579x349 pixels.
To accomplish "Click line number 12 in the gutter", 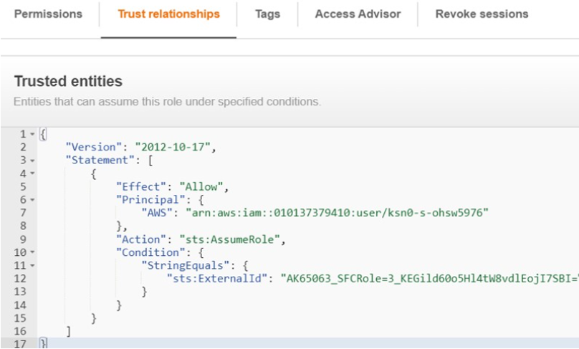I will (x=20, y=279).
